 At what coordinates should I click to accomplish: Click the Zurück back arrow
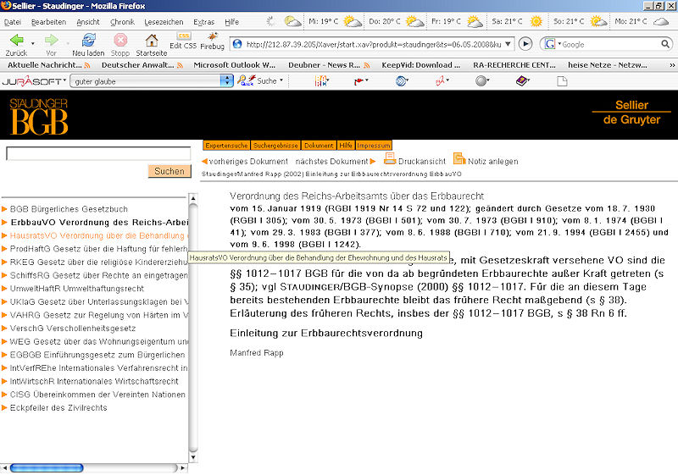click(16, 40)
